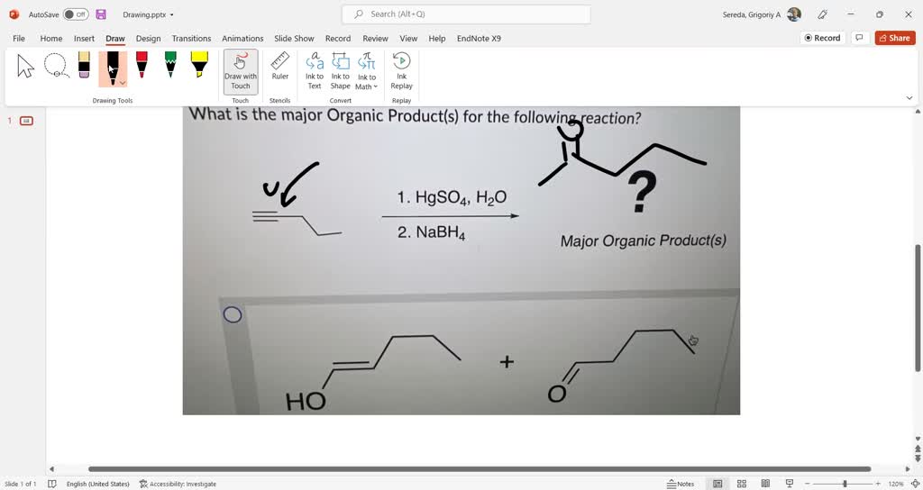Screen dimensions: 923x490
Task: Click the 120% zoom level
Action: click(x=895, y=484)
